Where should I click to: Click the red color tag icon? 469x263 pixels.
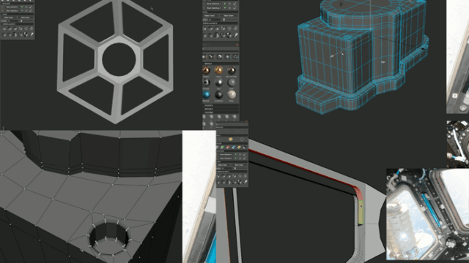[x=228, y=147]
